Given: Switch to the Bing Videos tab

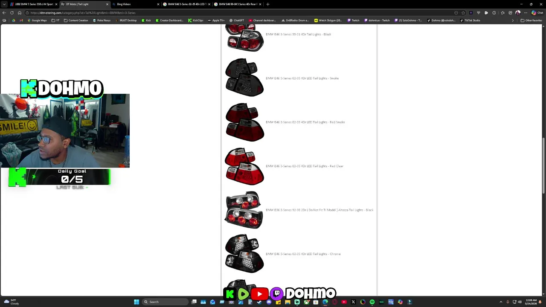Looking at the screenshot, I should [134, 4].
